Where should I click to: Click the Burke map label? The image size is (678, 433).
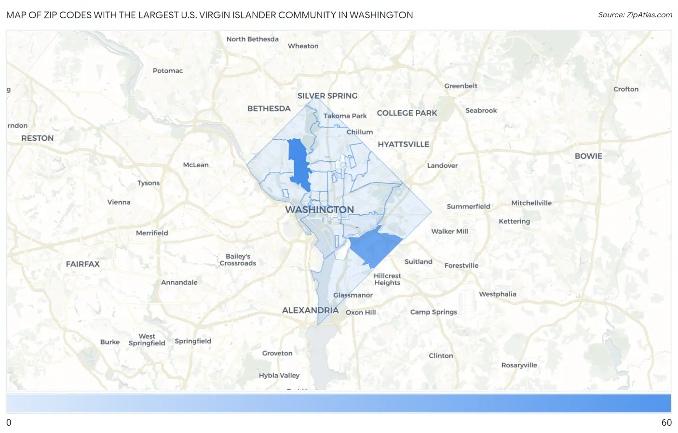point(110,342)
